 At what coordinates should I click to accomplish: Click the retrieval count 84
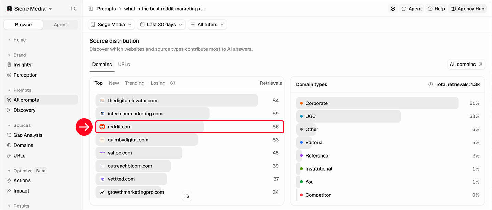tap(276, 101)
